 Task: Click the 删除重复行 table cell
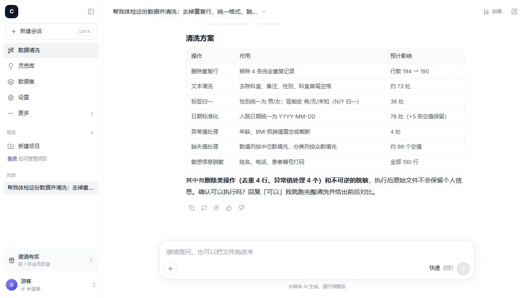[210, 72]
